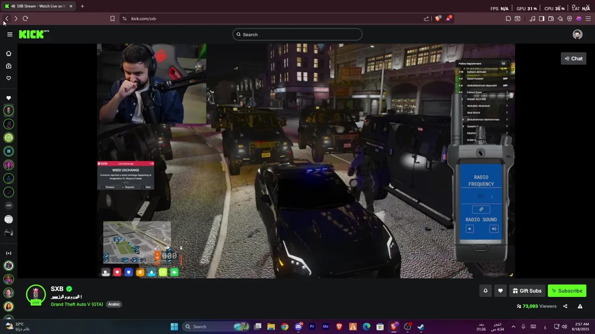Open Microsoft Edge from the taskbar
Screen dimensions: 595x334
pyautogui.click(x=366, y=327)
